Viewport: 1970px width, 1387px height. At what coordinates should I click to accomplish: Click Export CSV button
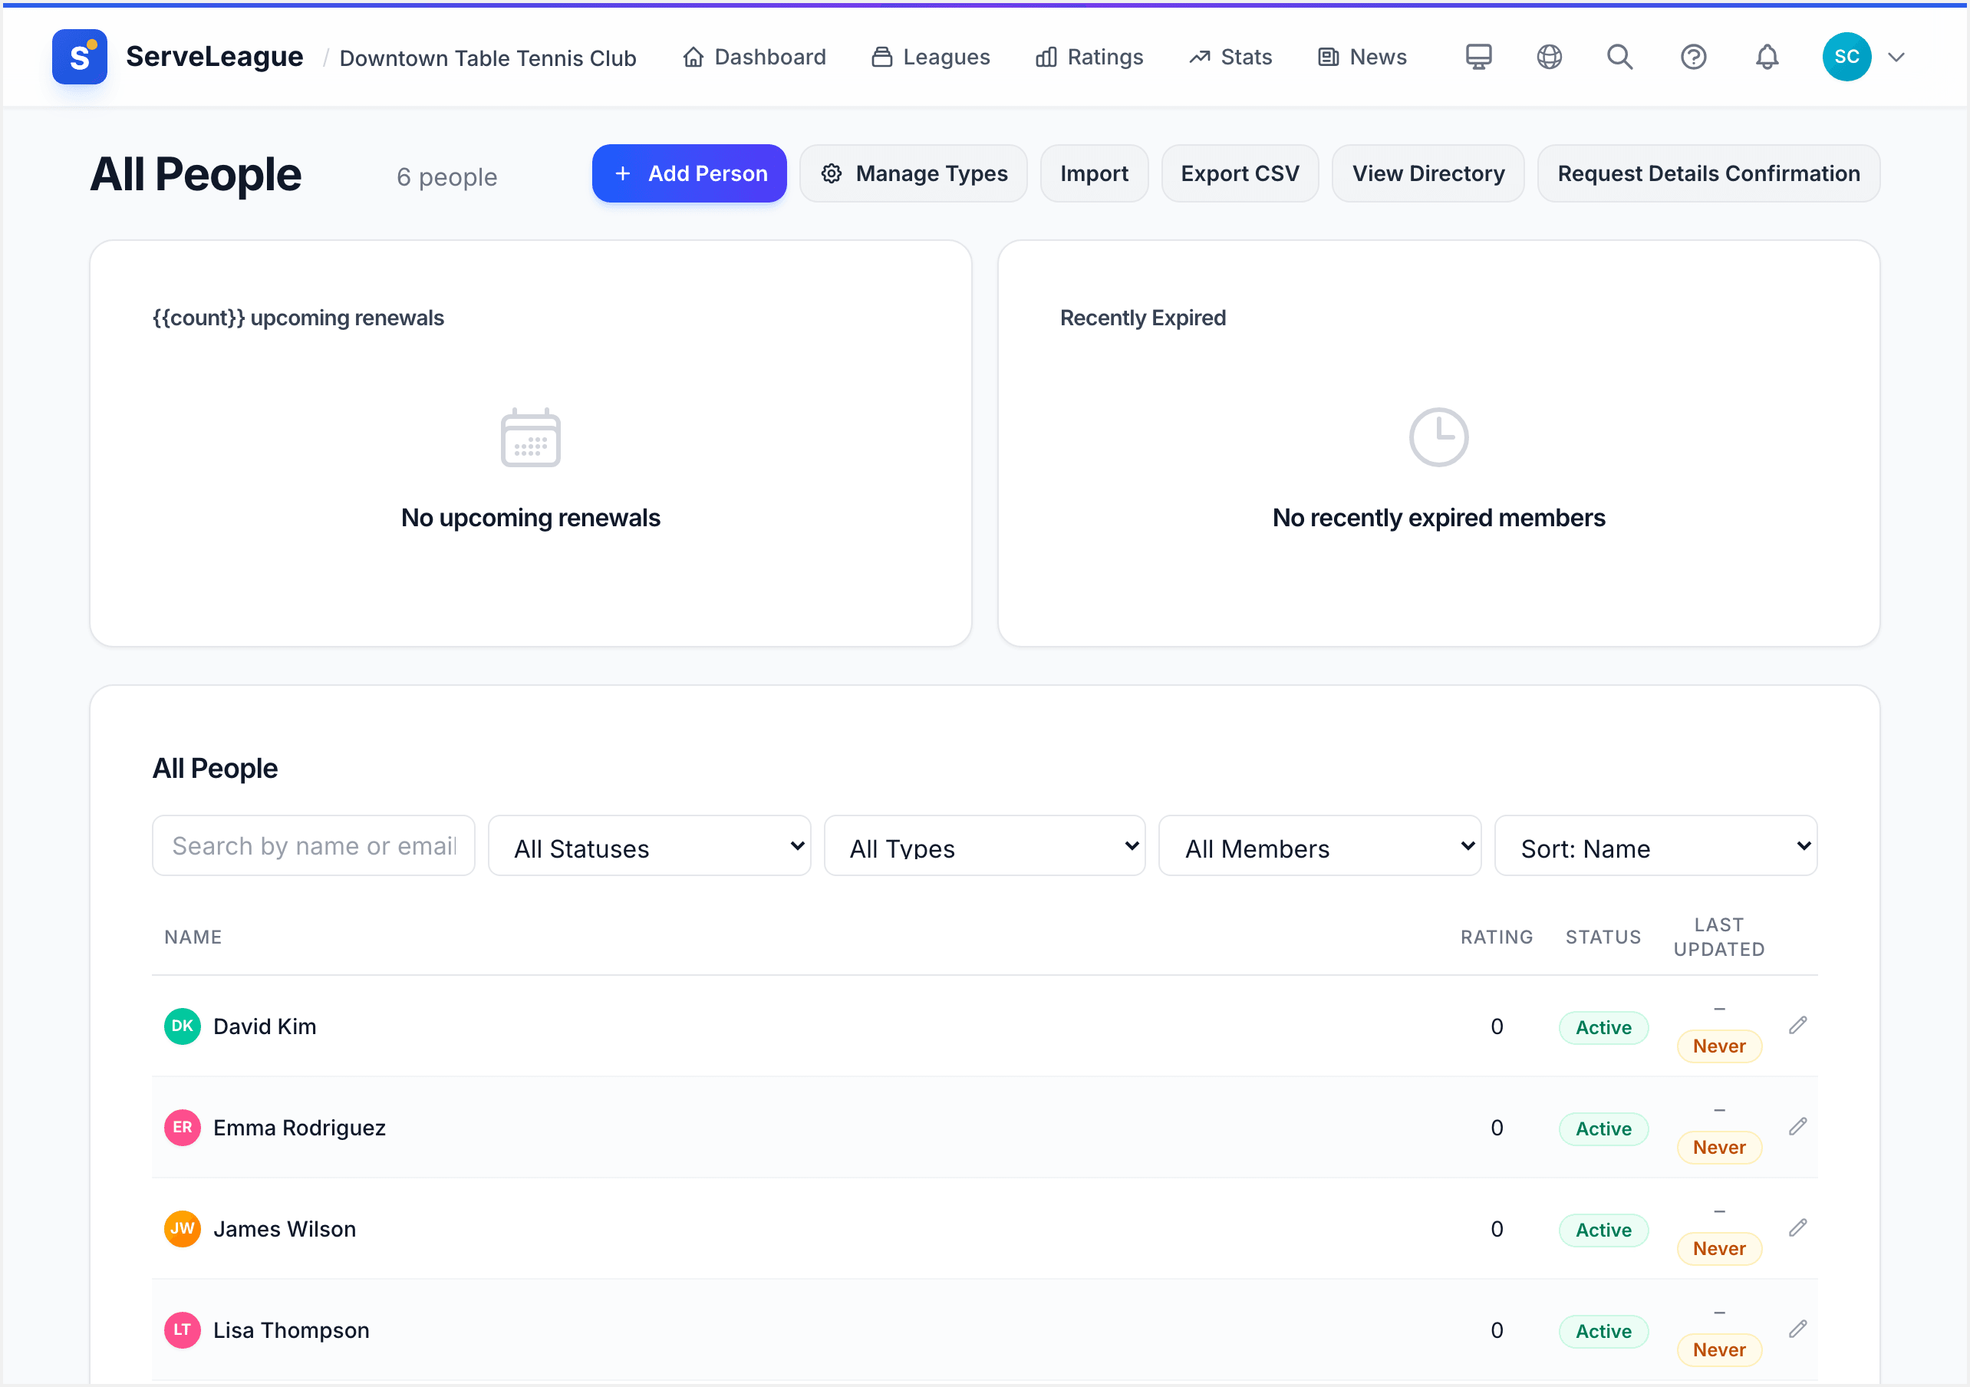tap(1240, 173)
